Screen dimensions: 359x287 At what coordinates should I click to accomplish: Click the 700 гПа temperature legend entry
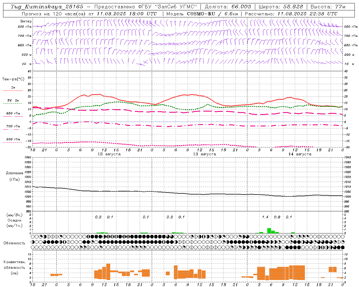coord(13,126)
